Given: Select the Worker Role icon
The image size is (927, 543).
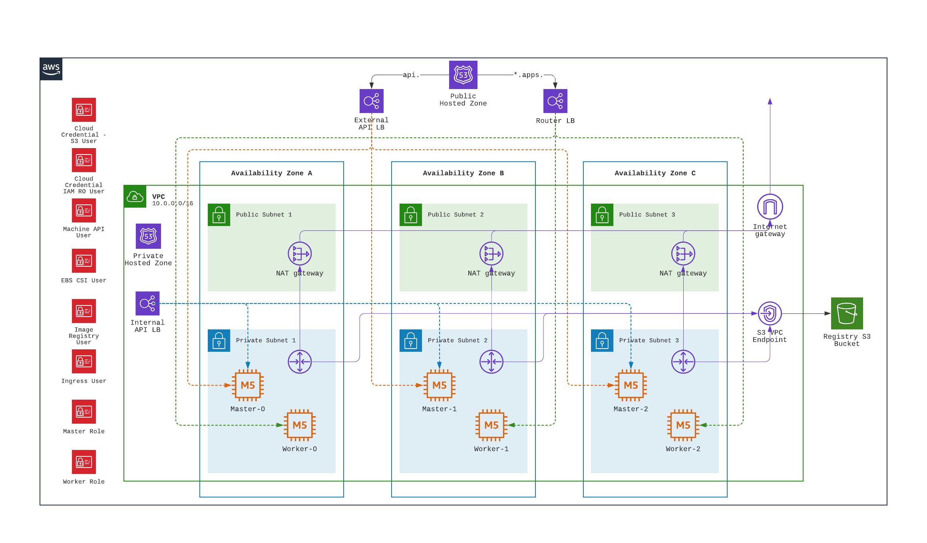Looking at the screenshot, I should coord(84,462).
